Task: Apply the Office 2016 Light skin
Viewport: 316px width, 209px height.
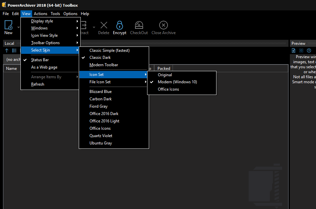Action: (114, 121)
